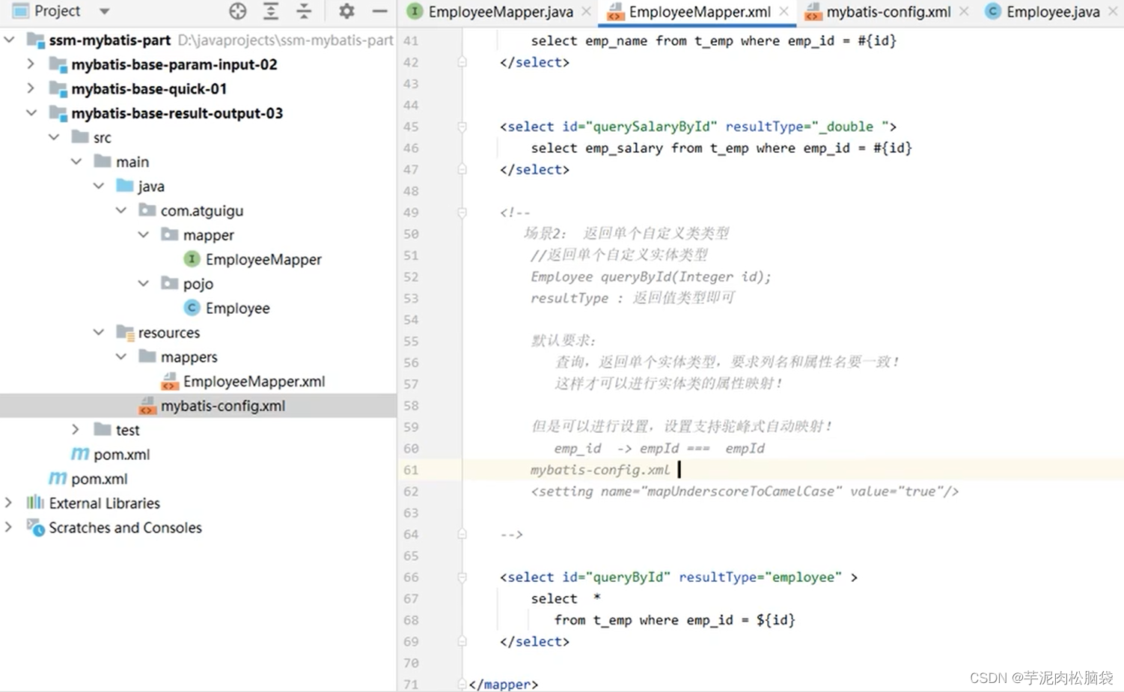
Task: Select Employee class in tree
Action: coord(237,308)
